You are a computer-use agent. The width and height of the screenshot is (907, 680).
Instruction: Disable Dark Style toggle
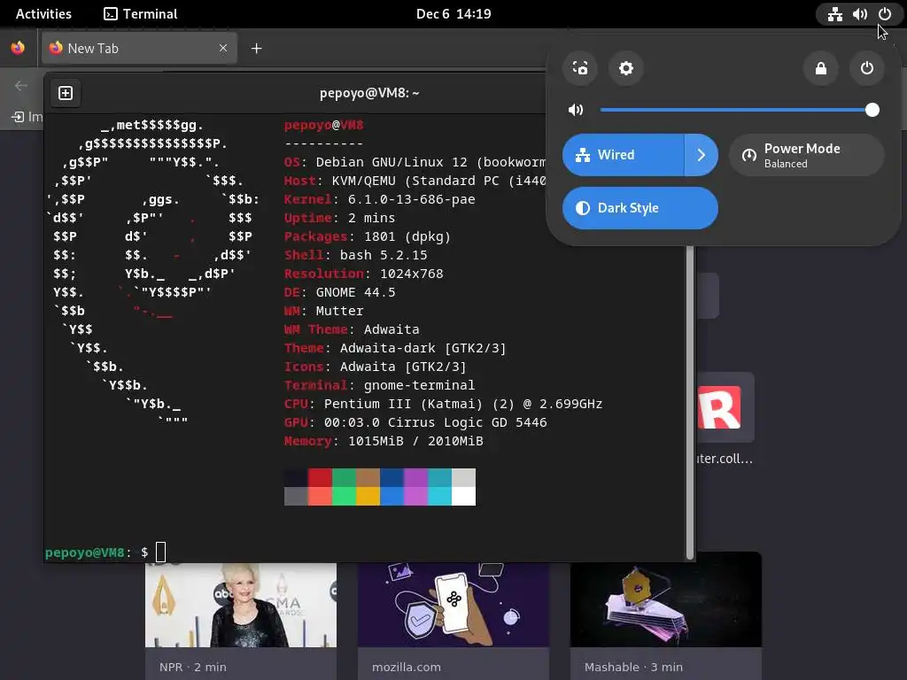click(x=640, y=208)
